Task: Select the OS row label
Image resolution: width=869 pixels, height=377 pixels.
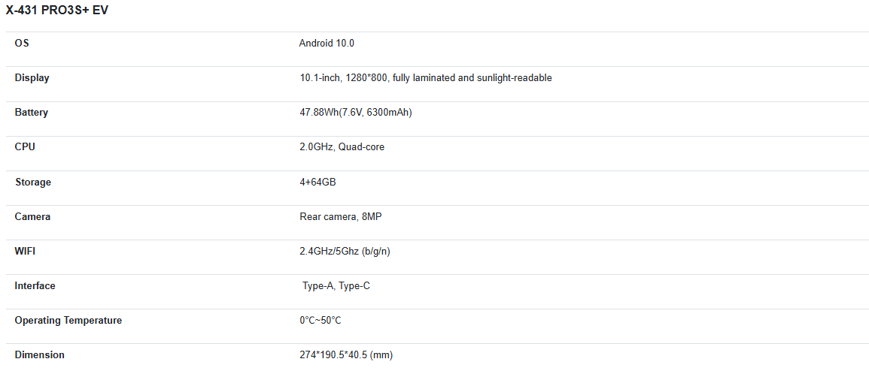Action: [x=22, y=43]
